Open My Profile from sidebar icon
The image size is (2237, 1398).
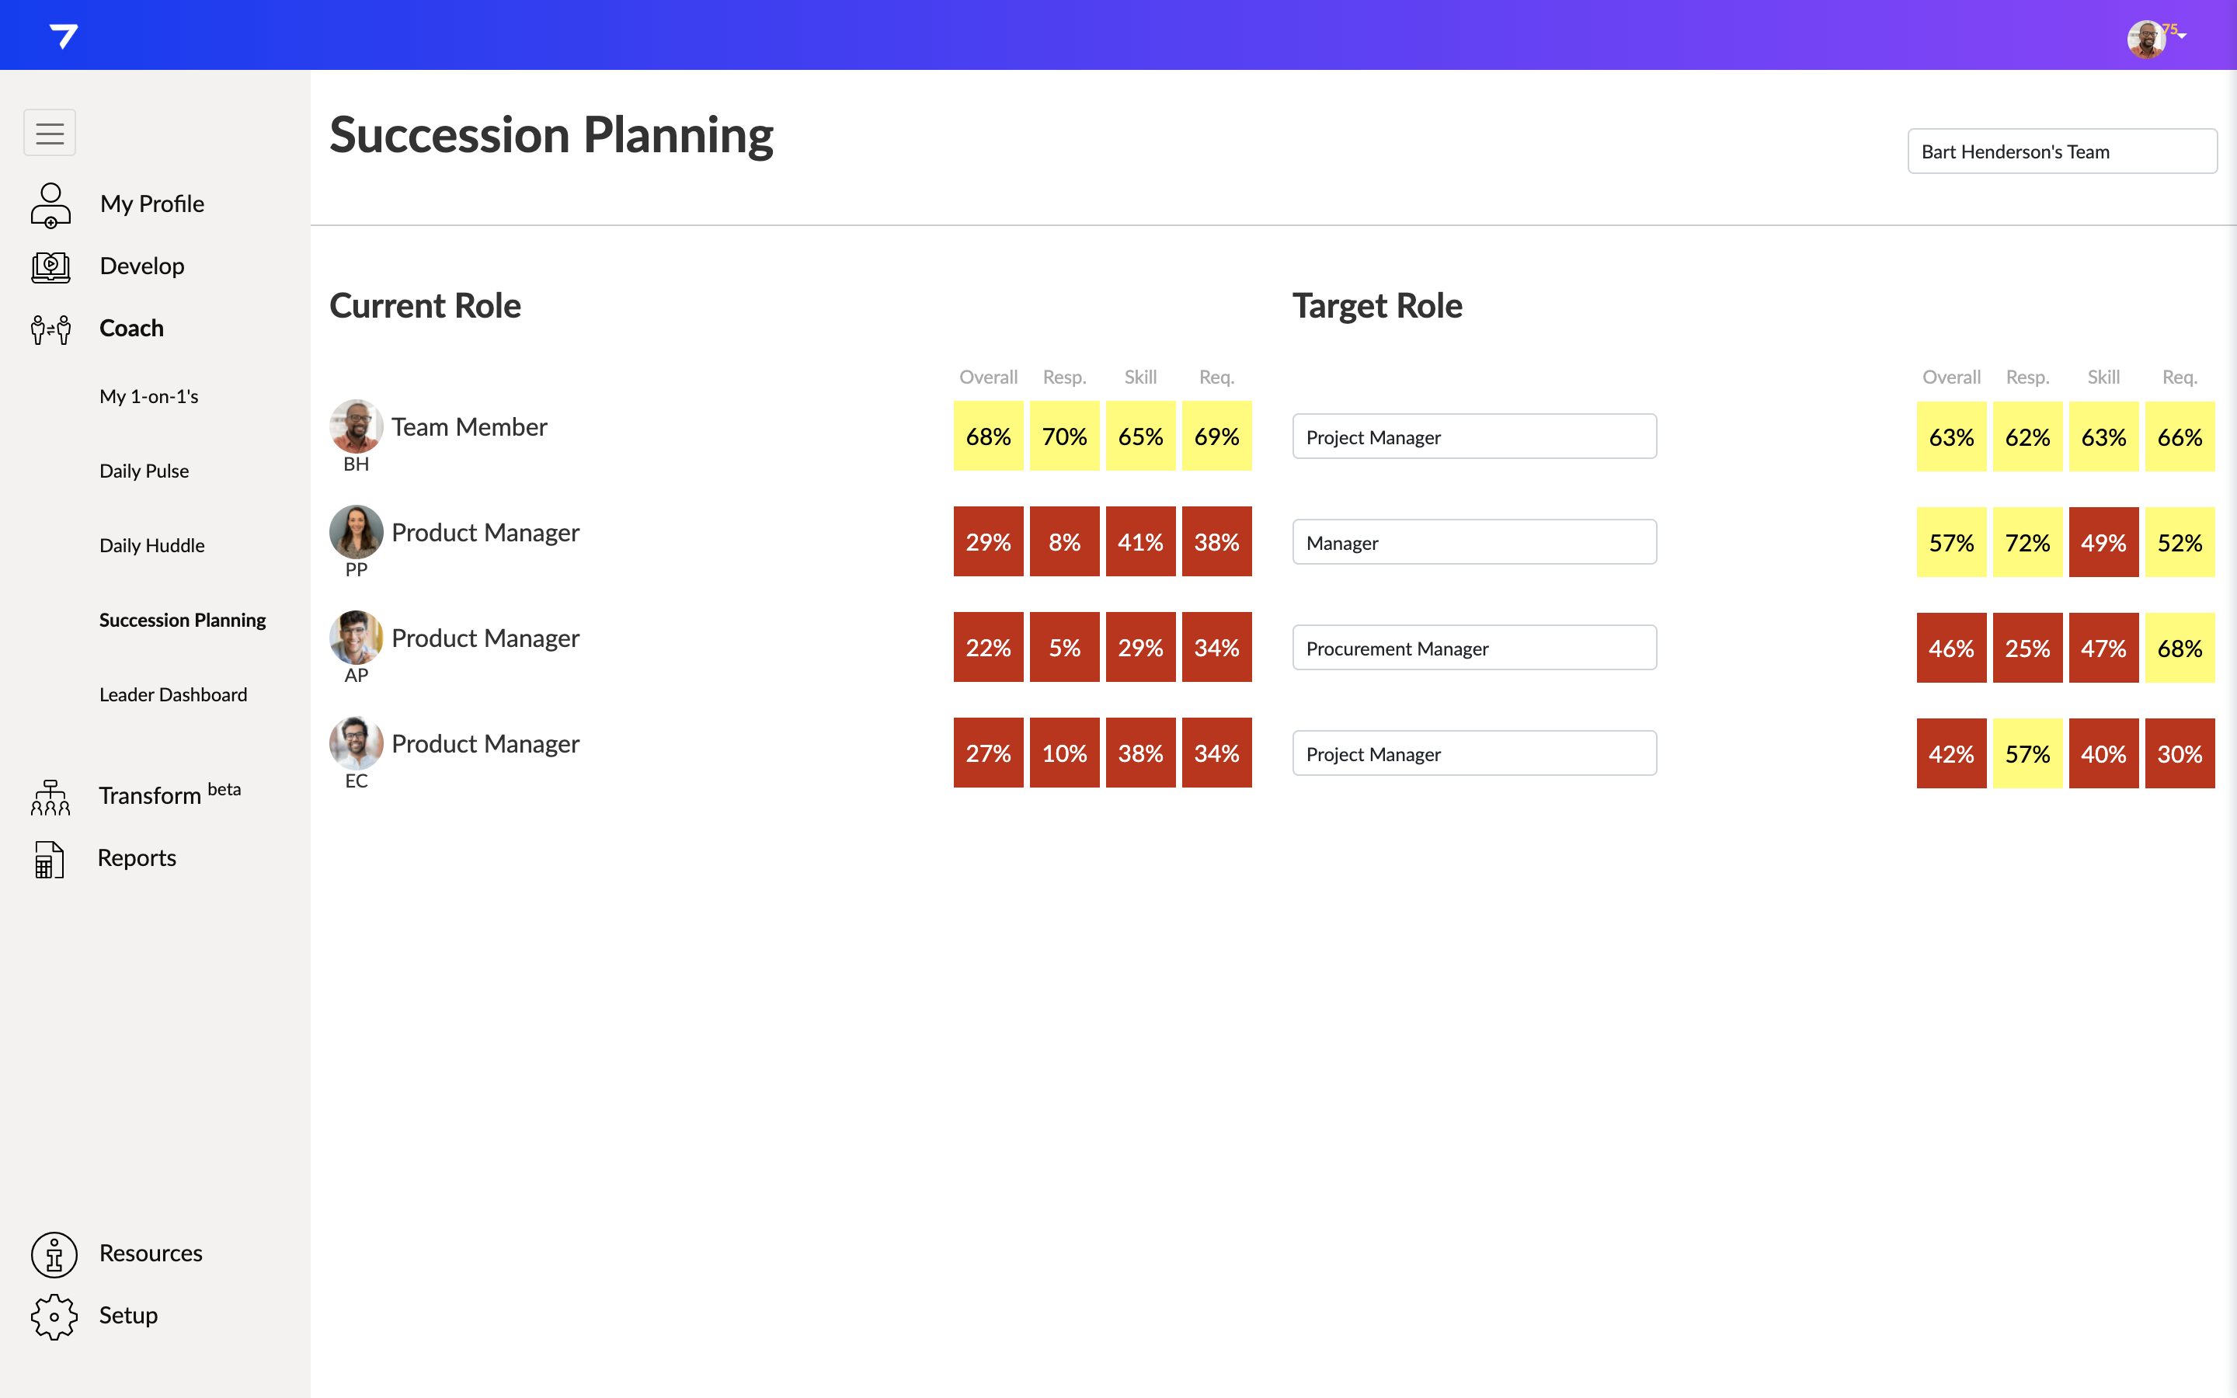pos(50,204)
